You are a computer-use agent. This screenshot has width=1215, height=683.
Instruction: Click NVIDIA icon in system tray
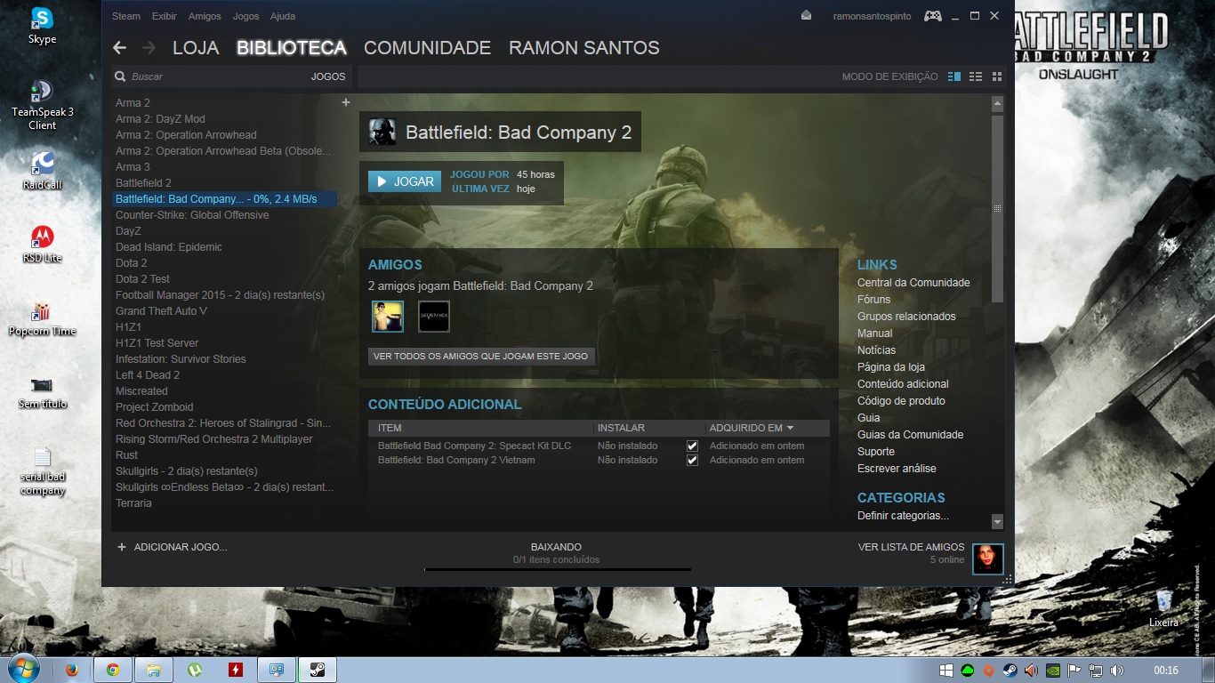pos(1053,671)
